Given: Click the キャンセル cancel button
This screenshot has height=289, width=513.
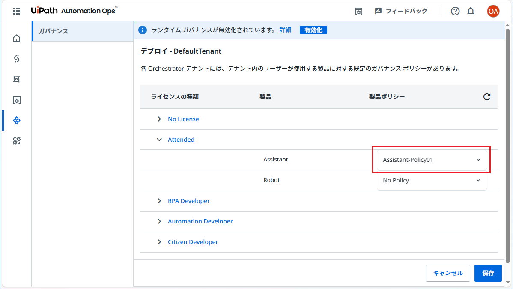Looking at the screenshot, I should (447, 273).
